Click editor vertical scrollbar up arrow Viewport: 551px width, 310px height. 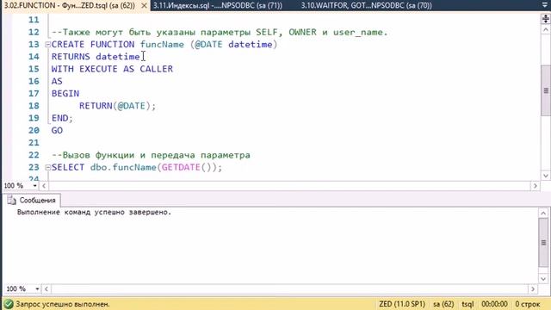545,30
